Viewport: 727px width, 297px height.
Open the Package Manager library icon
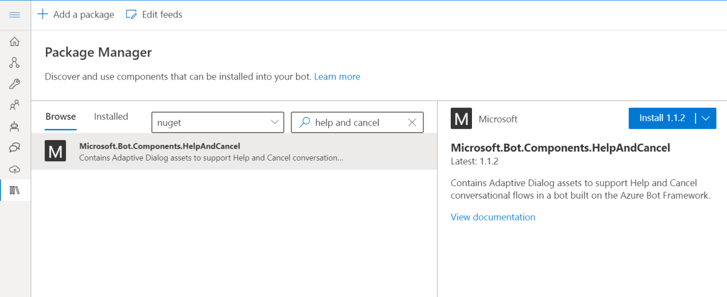[x=15, y=190]
